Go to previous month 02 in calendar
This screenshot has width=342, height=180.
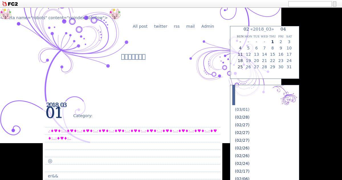246,29
